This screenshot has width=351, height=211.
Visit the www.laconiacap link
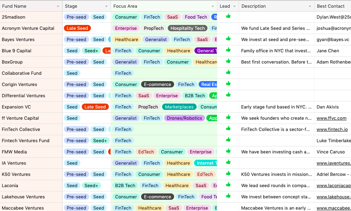tap(333, 185)
